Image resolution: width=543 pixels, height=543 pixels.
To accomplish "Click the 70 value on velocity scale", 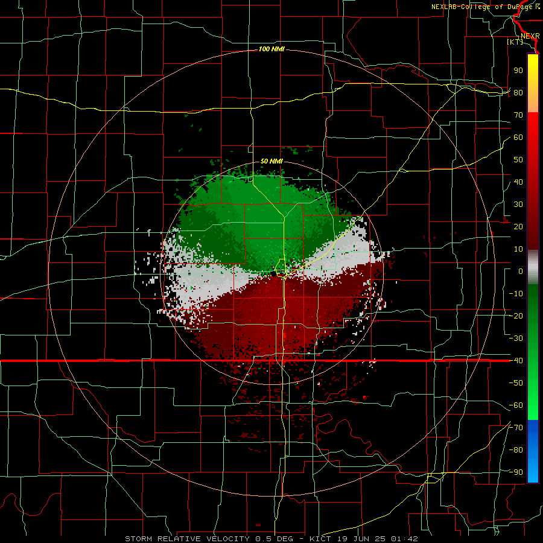I will 518,115.
